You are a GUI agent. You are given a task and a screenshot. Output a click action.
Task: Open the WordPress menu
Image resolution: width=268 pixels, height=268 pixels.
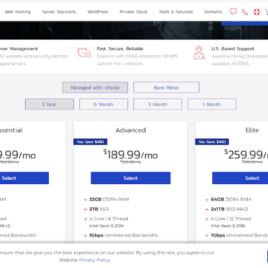coord(98,12)
